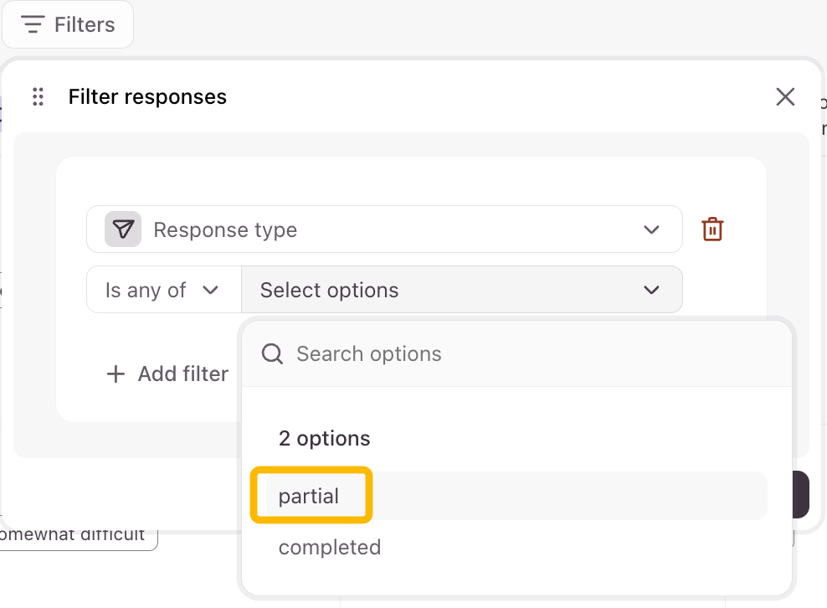This screenshot has height=608, width=827.
Task: Click the paper plane Response type icon
Action: [123, 229]
